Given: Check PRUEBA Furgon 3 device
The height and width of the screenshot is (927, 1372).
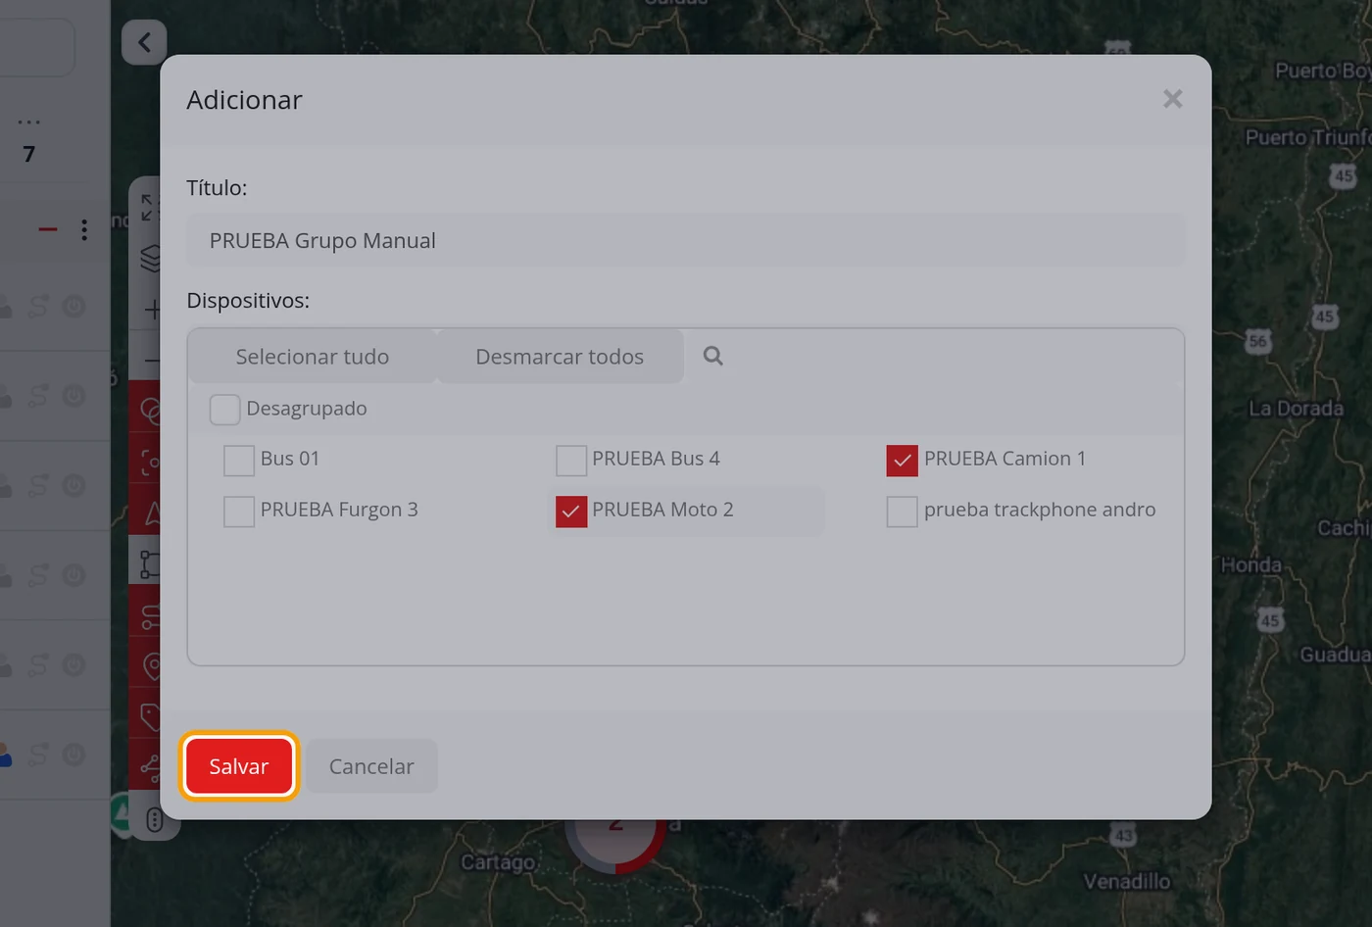Looking at the screenshot, I should point(239,511).
